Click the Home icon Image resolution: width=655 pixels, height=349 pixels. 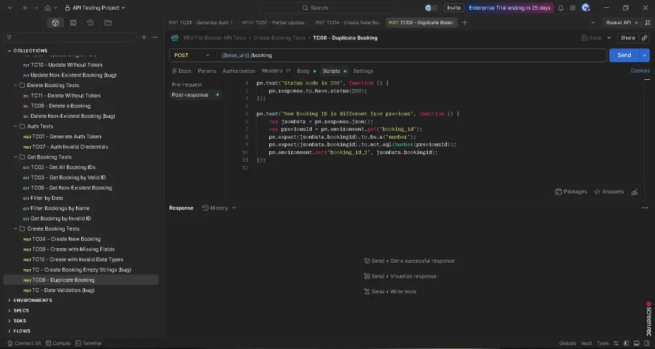[48, 8]
